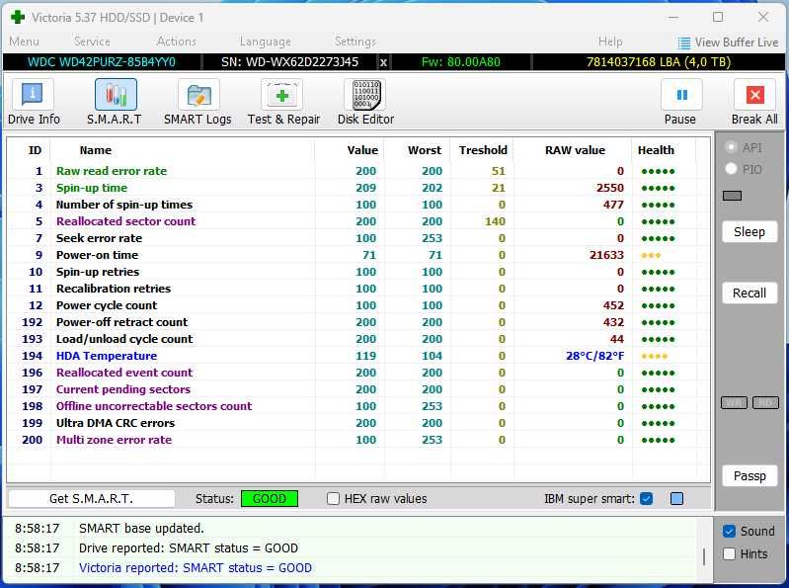Select the Multi zone error rate row

coord(357,440)
